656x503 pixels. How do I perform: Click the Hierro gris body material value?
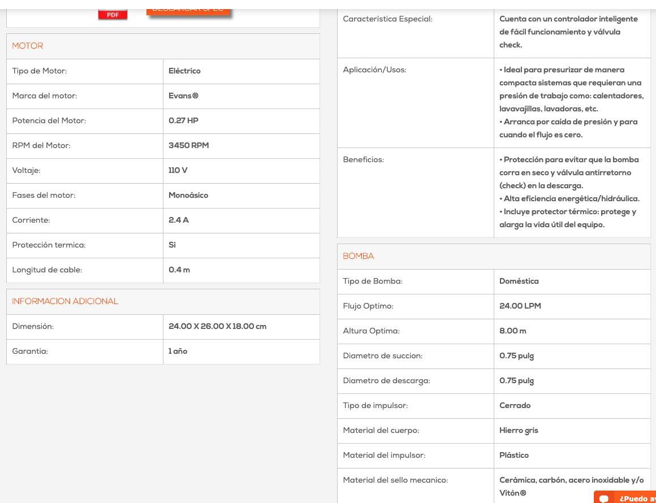pos(519,431)
